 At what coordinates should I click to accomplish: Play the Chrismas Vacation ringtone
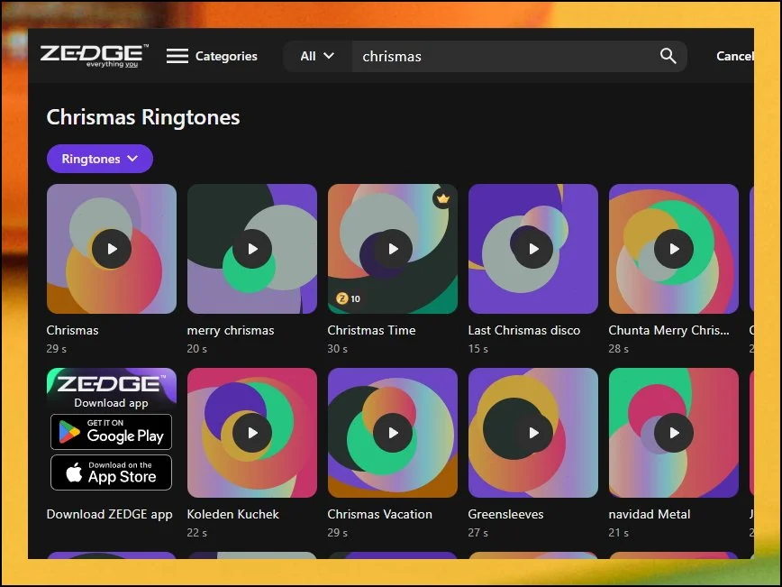(x=393, y=433)
